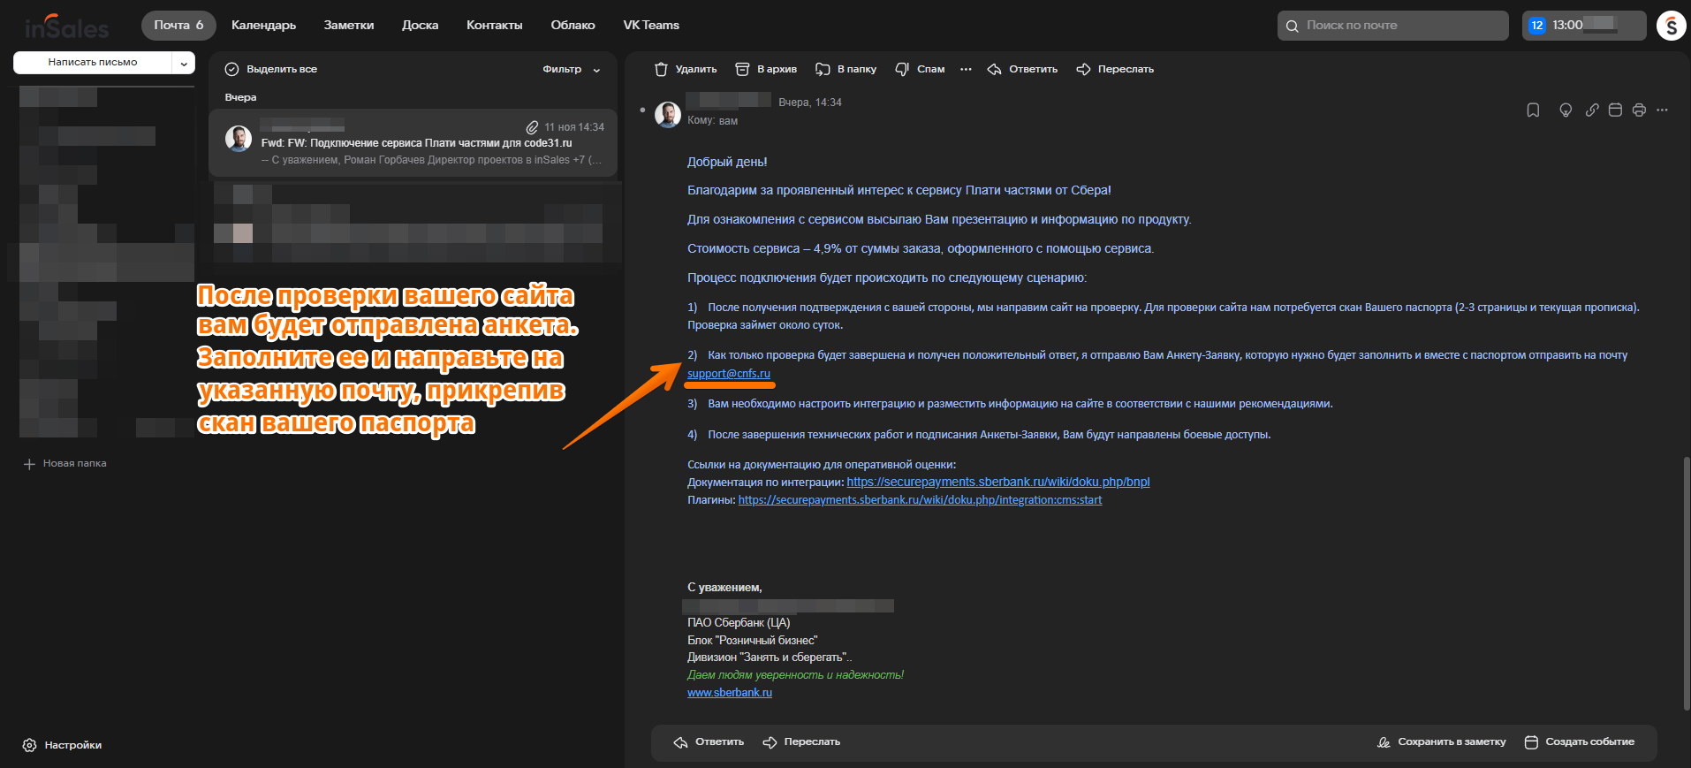
Task: Toggle the unread dot beside the sender avatar
Action: (x=642, y=110)
